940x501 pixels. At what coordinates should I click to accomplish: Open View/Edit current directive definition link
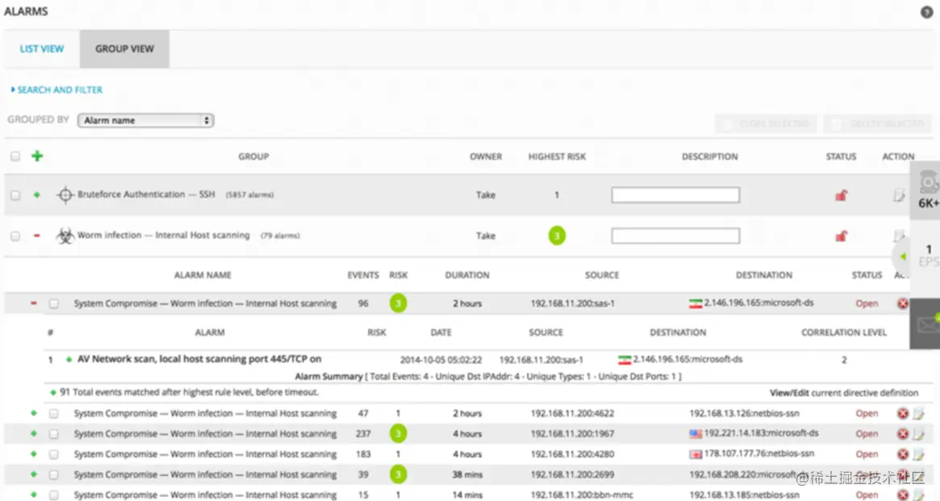[x=844, y=393]
